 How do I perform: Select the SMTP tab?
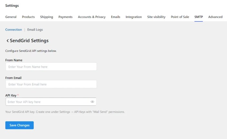199,17
